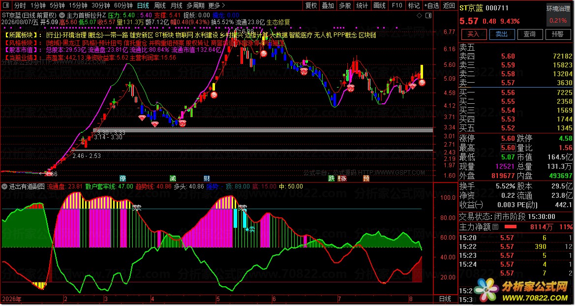Open the 跌 event marker icon
This screenshot has height=306, width=576.
pyautogui.click(x=332, y=179)
